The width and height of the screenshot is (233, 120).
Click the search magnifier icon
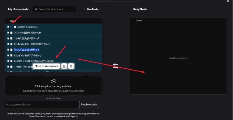[36, 9]
